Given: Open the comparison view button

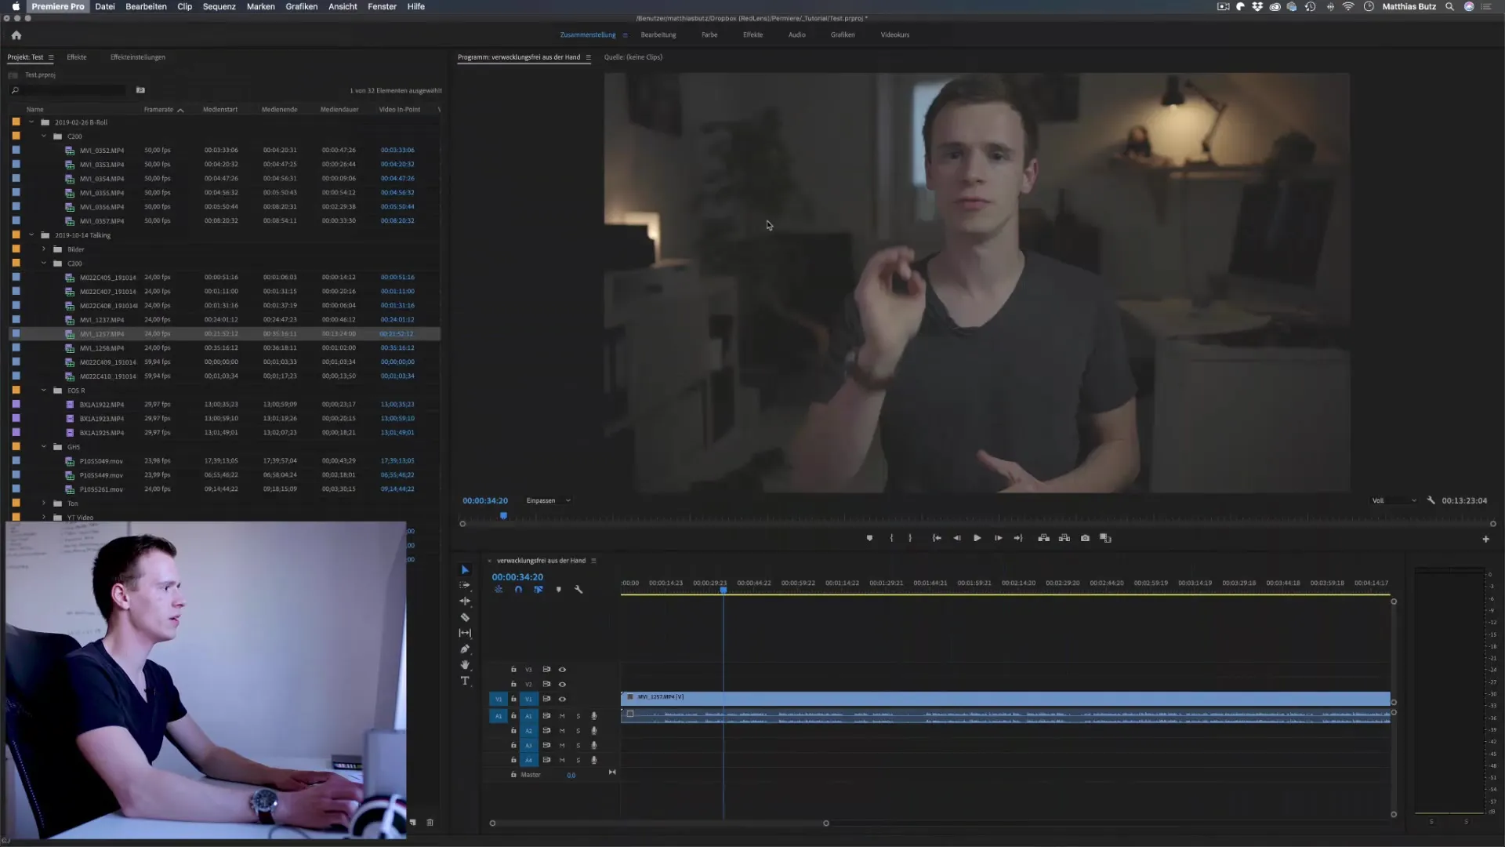Looking at the screenshot, I should click(x=1105, y=538).
